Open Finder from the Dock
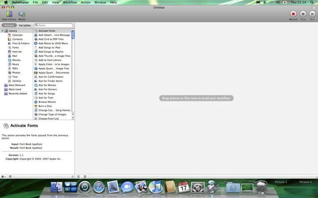This screenshot has height=198, width=318. click(x=57, y=187)
